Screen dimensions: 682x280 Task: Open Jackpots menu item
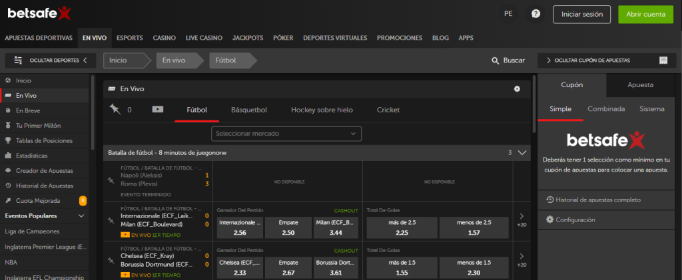coord(248,38)
